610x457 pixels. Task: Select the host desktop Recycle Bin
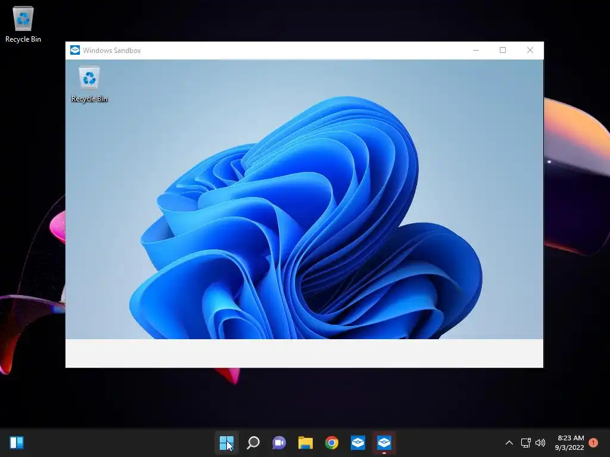tap(23, 24)
